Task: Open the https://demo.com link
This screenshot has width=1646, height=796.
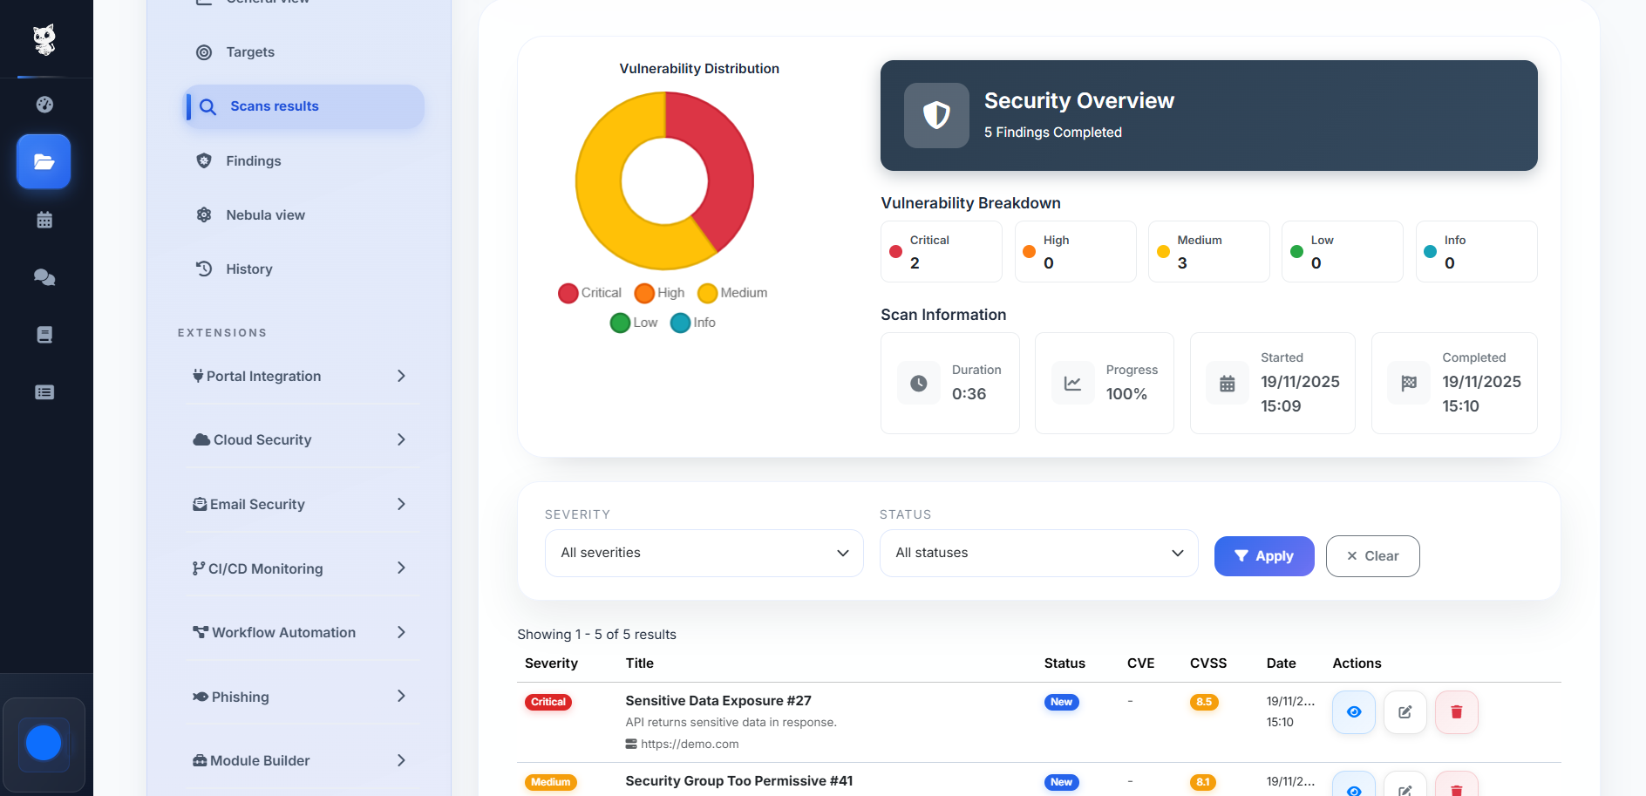Action: (690, 744)
